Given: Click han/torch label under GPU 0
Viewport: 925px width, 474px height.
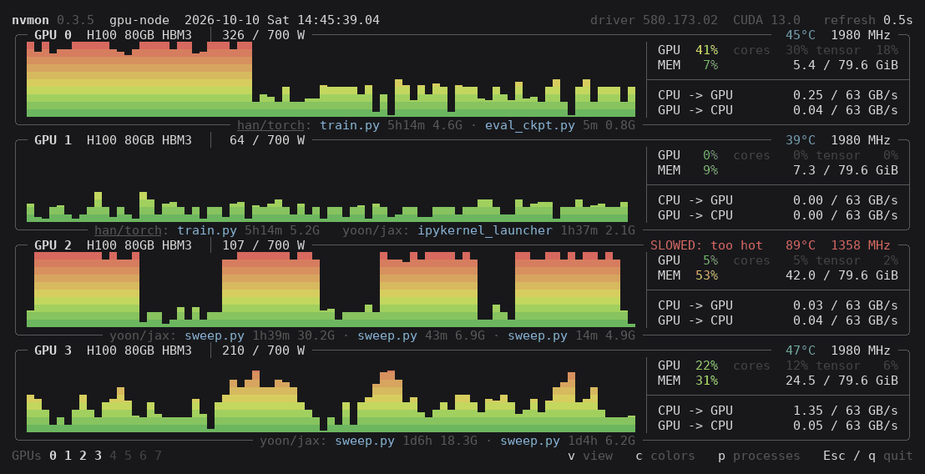Looking at the screenshot, I should click(x=270, y=125).
